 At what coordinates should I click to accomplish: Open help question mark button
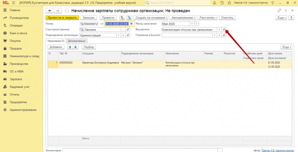click(291, 18)
